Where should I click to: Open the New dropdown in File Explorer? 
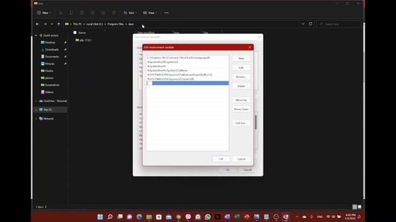coord(44,13)
